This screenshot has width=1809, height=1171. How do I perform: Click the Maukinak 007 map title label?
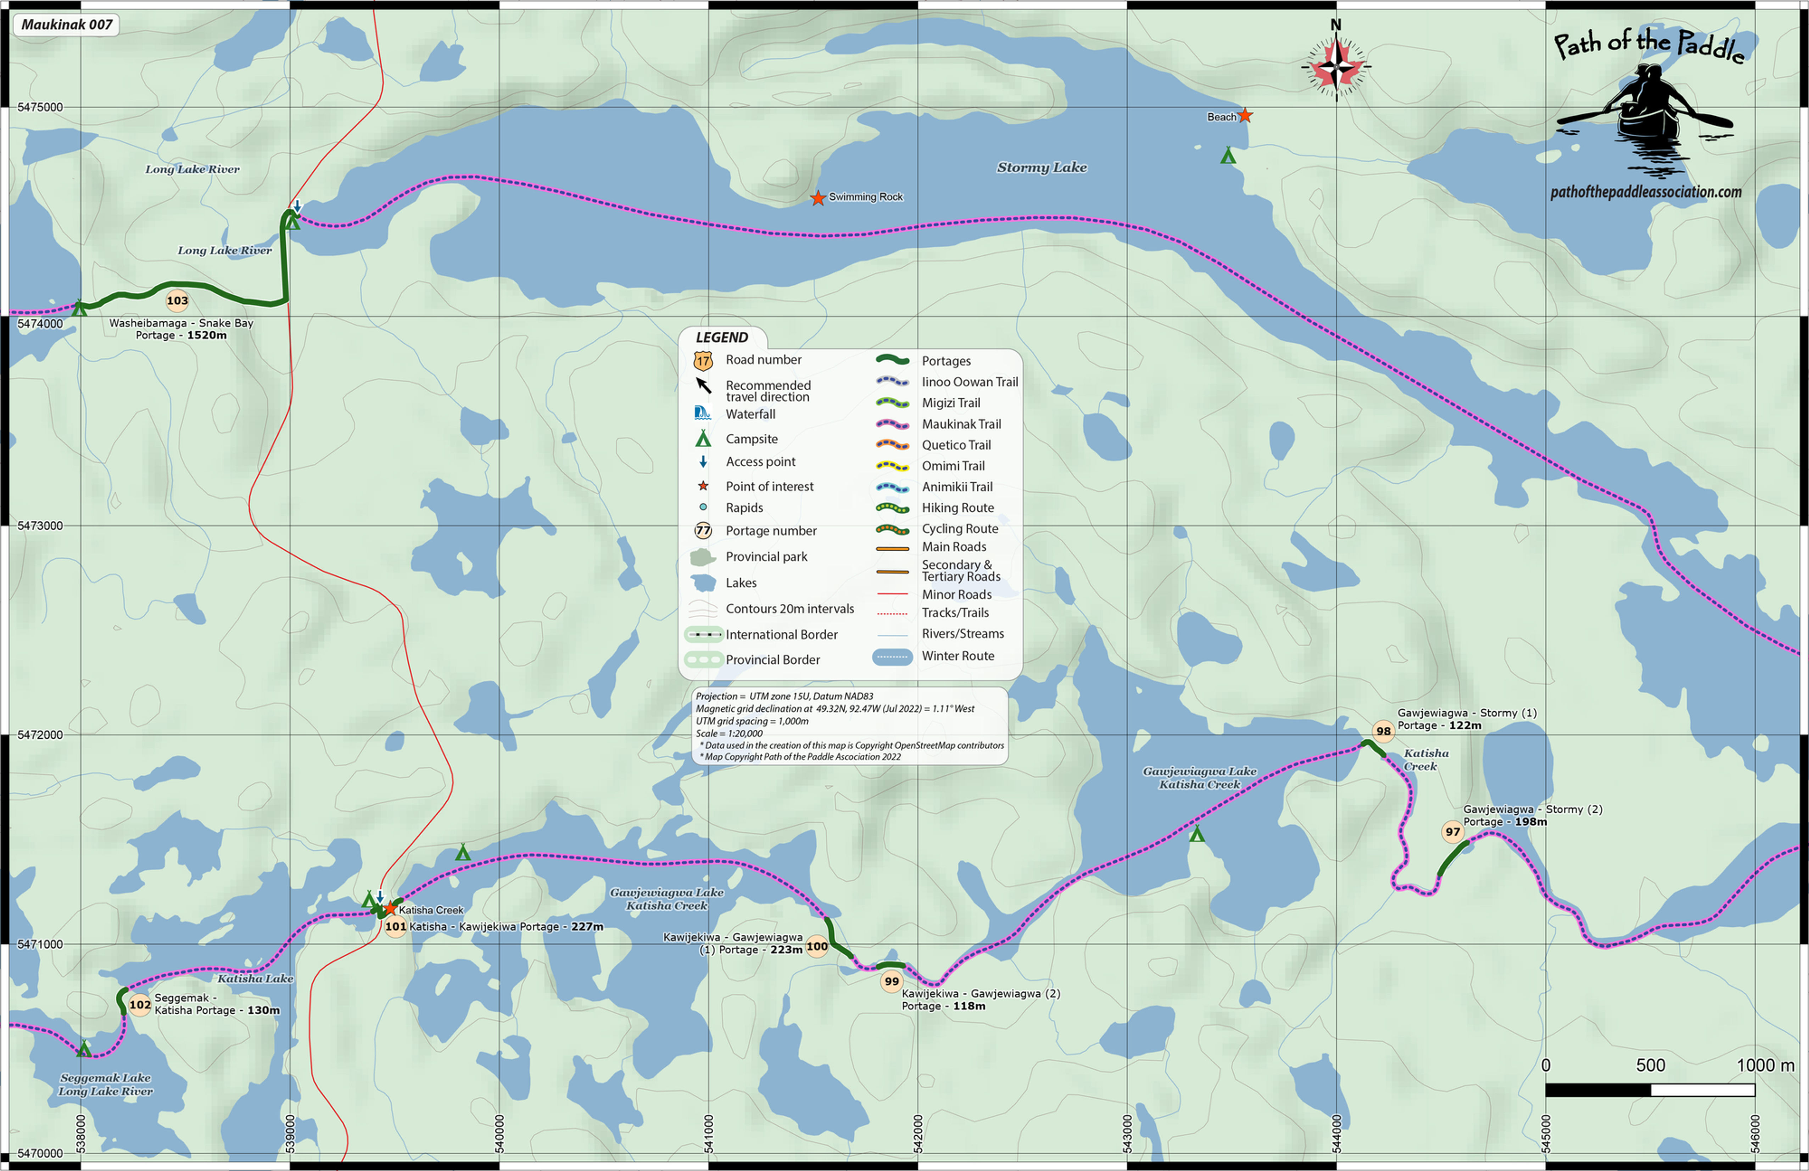coord(67,25)
